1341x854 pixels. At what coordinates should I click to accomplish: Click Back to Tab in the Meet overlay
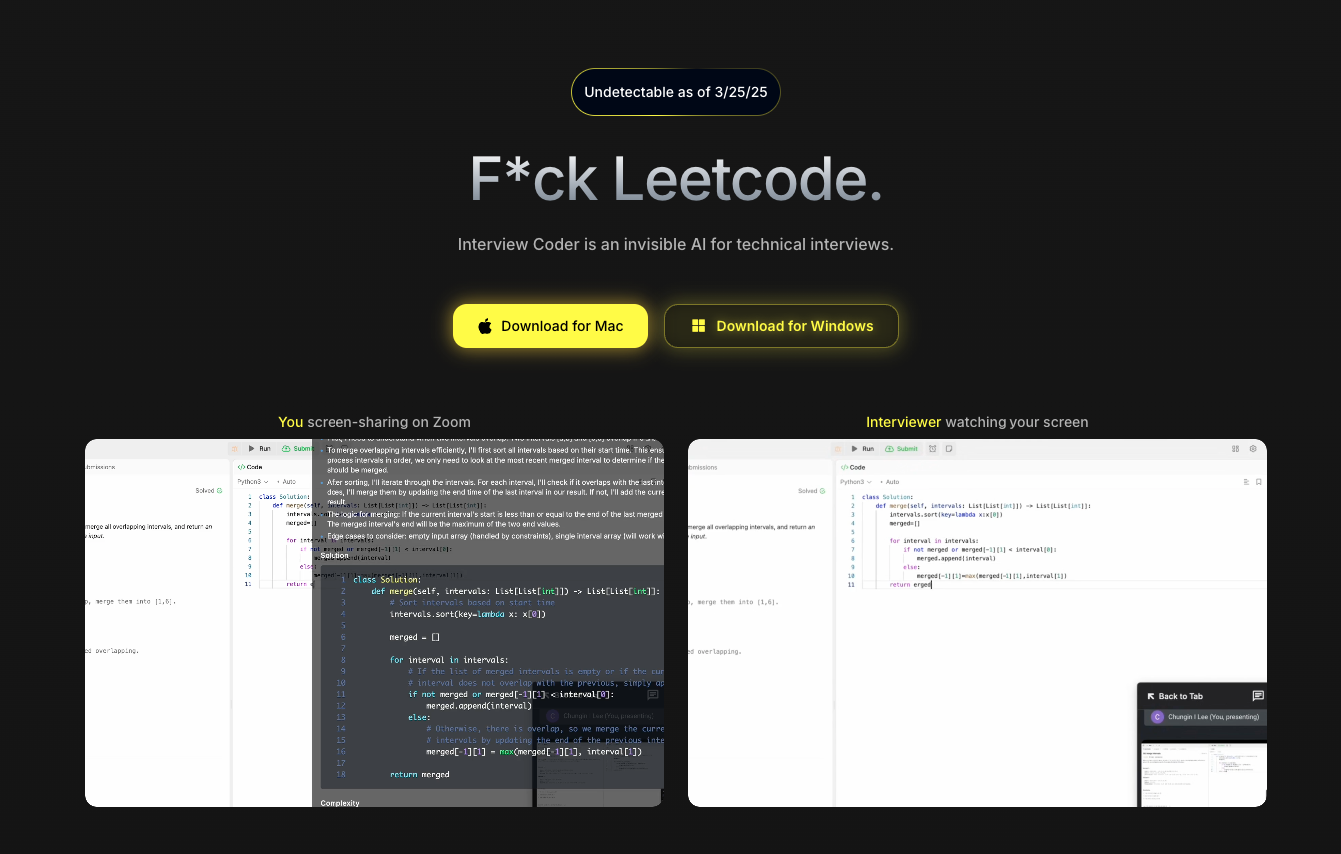[1178, 696]
